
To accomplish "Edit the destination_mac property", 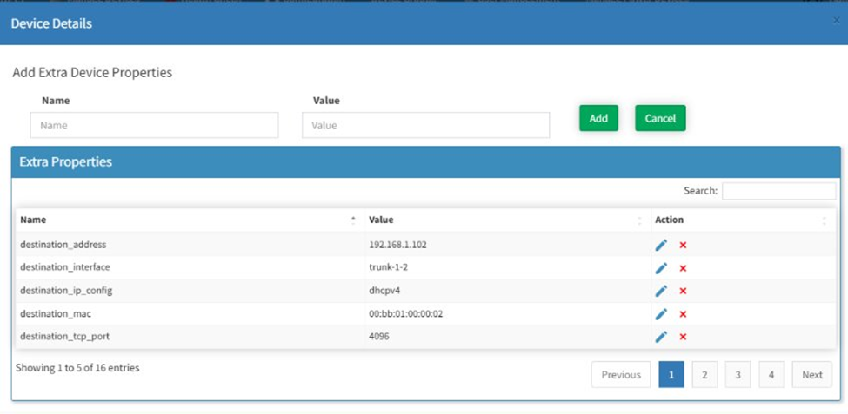I will pos(661,313).
